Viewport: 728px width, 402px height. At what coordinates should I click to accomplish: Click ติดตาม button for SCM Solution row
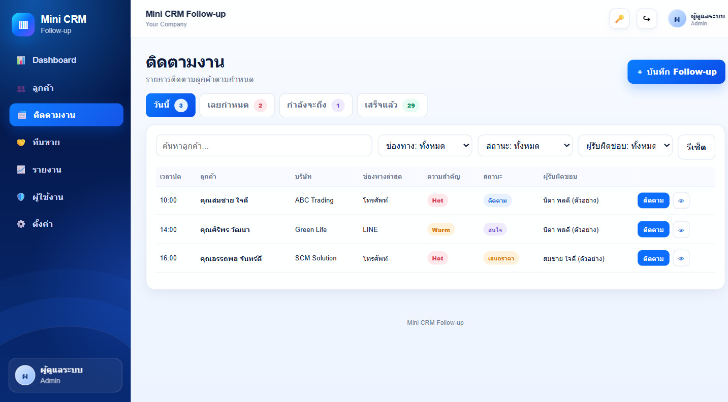(x=653, y=258)
